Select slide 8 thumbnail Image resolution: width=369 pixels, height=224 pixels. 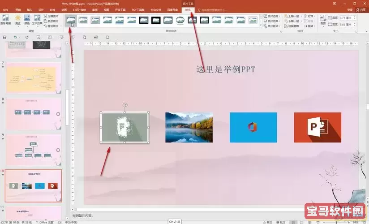coord(34,114)
